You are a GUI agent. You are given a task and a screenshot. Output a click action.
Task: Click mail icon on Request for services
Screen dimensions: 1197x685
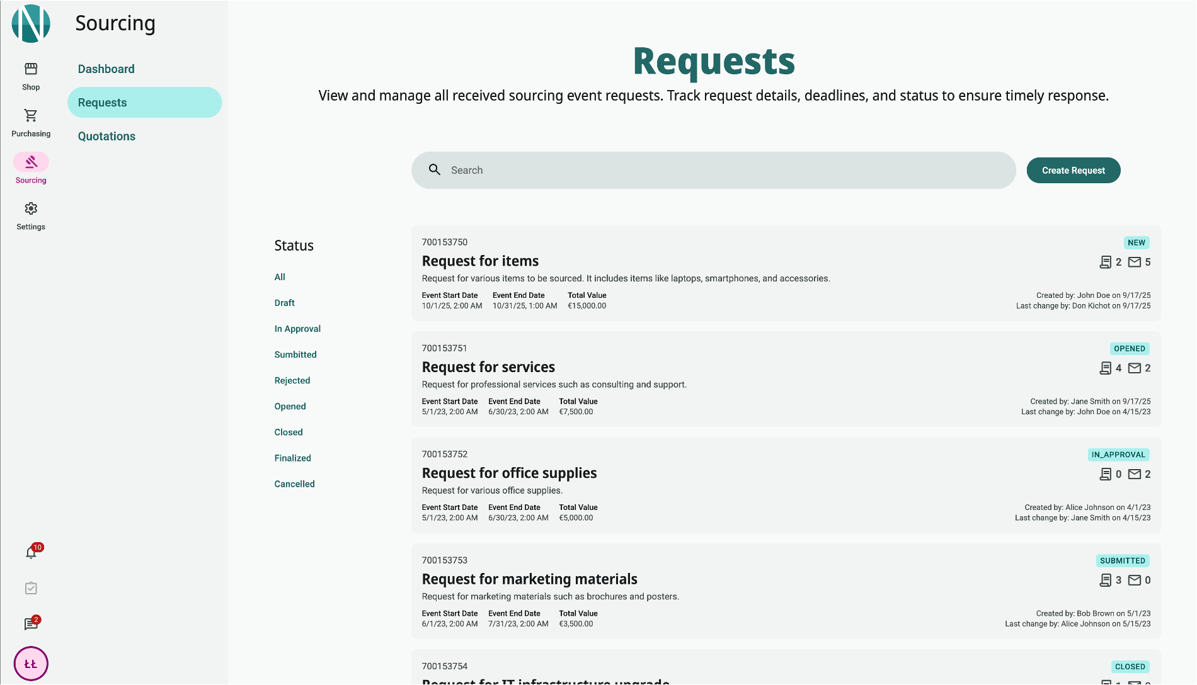pyautogui.click(x=1134, y=368)
